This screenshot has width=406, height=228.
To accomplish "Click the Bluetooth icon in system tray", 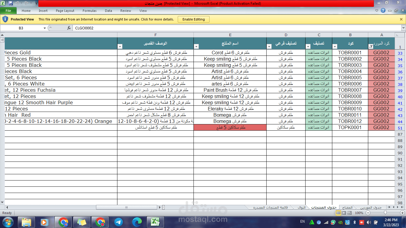I will pyautogui.click(x=354, y=222).
